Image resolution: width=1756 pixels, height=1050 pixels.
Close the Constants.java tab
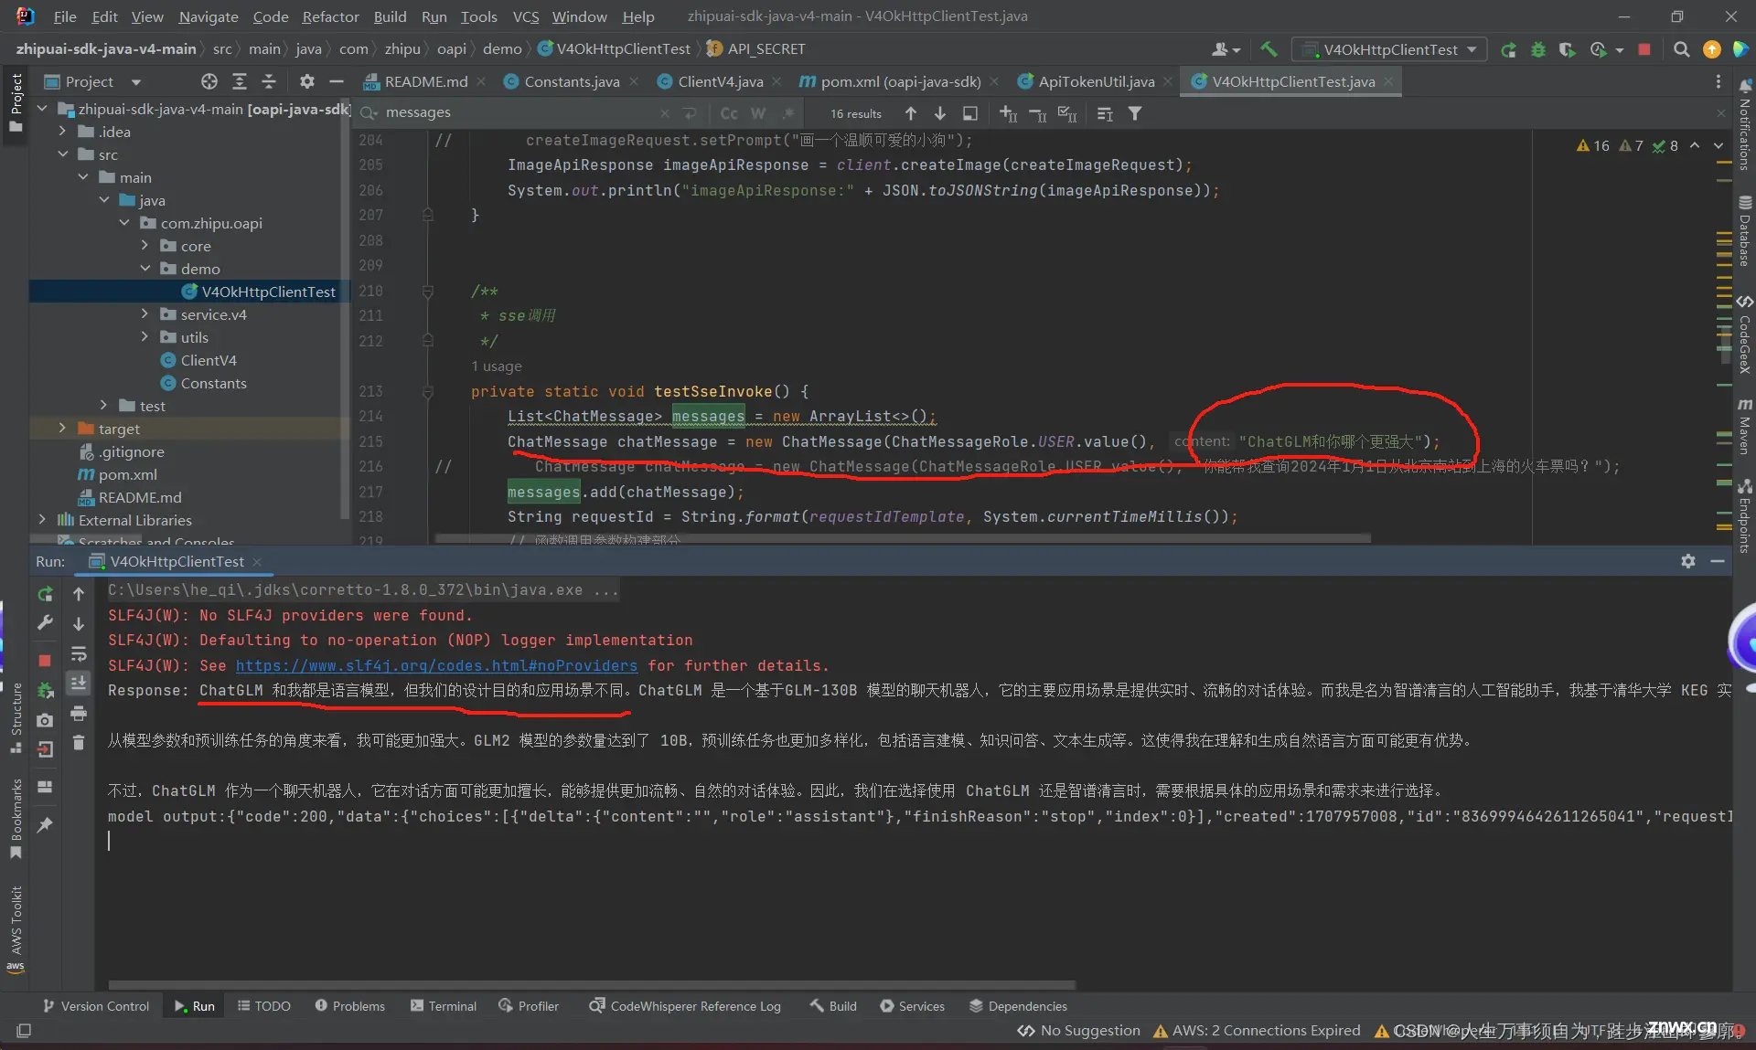coord(635,81)
